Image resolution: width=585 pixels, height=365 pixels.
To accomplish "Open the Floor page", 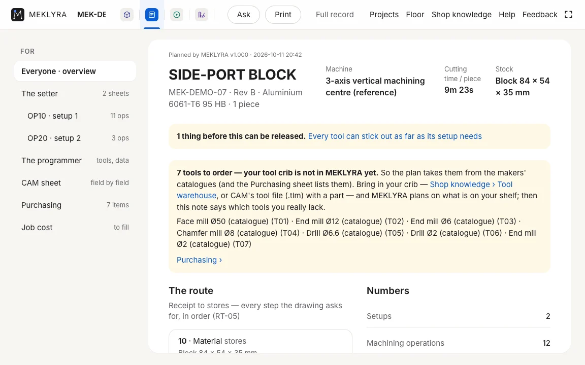I will pyautogui.click(x=415, y=15).
